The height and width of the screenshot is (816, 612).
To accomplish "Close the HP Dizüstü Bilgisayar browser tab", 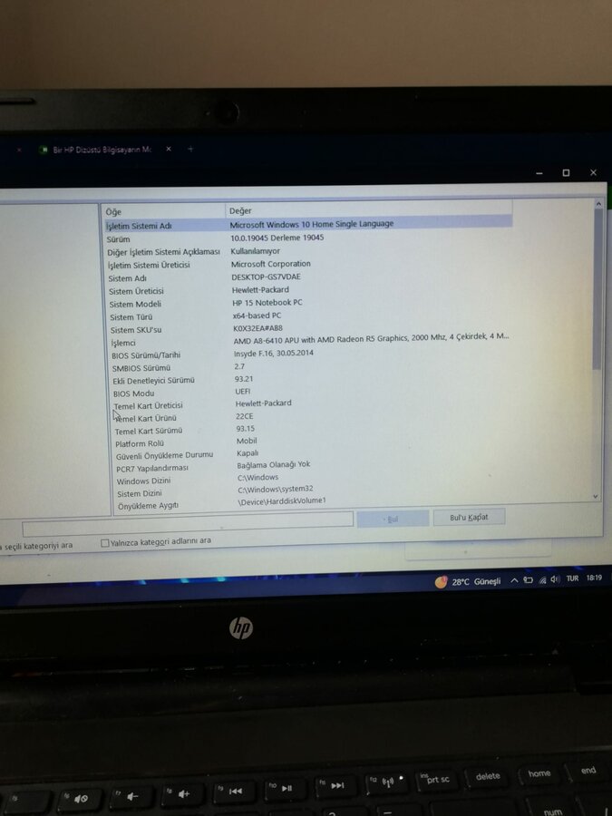I will click(x=169, y=149).
